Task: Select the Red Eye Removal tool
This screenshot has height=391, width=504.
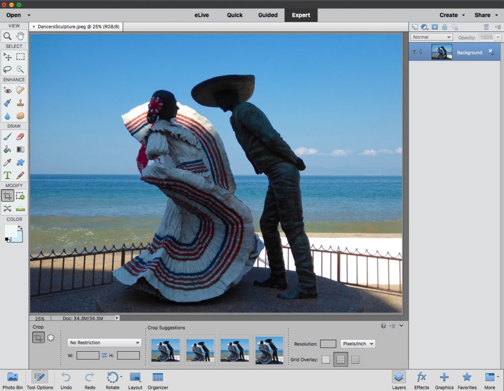Action: [x=7, y=90]
